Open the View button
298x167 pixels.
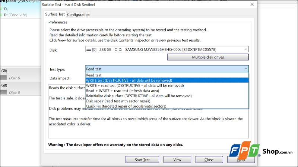point(177,160)
